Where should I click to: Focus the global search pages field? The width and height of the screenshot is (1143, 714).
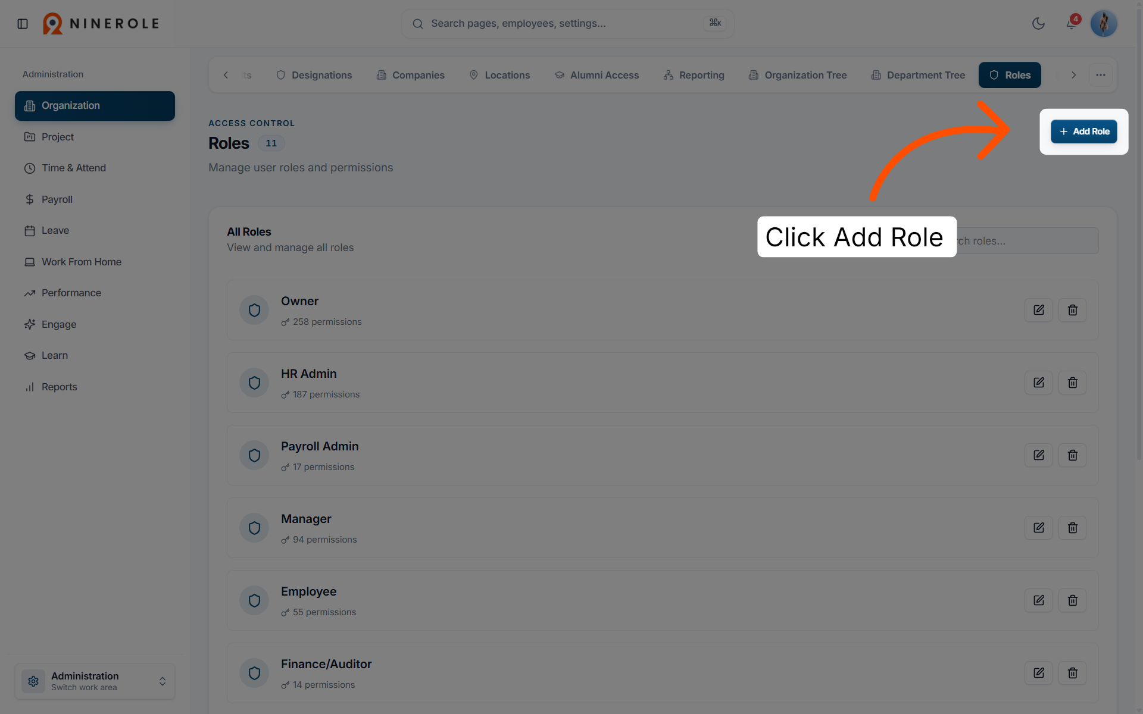567,24
